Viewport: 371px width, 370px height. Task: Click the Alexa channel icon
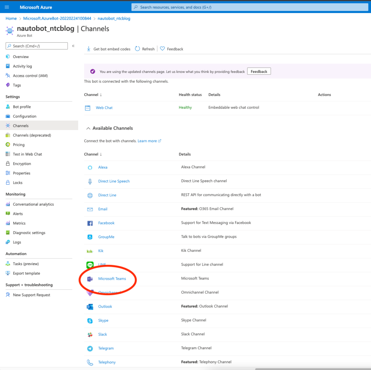90,167
